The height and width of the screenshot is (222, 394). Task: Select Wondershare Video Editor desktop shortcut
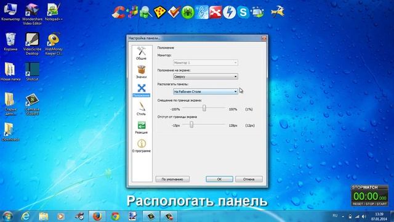(32, 14)
